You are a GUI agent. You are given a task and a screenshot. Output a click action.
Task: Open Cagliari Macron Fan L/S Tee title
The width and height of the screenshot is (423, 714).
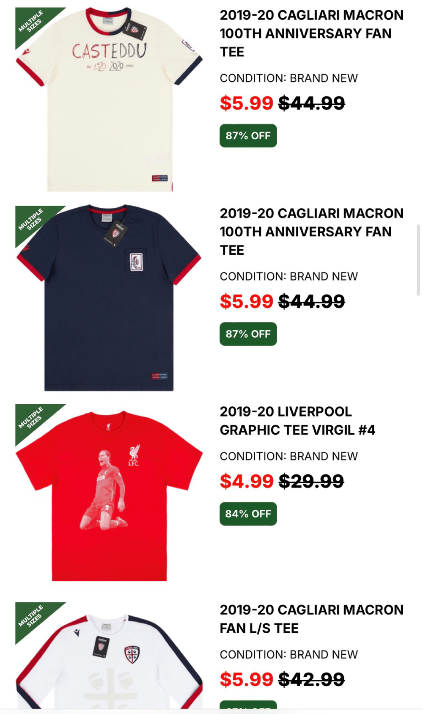(x=311, y=619)
